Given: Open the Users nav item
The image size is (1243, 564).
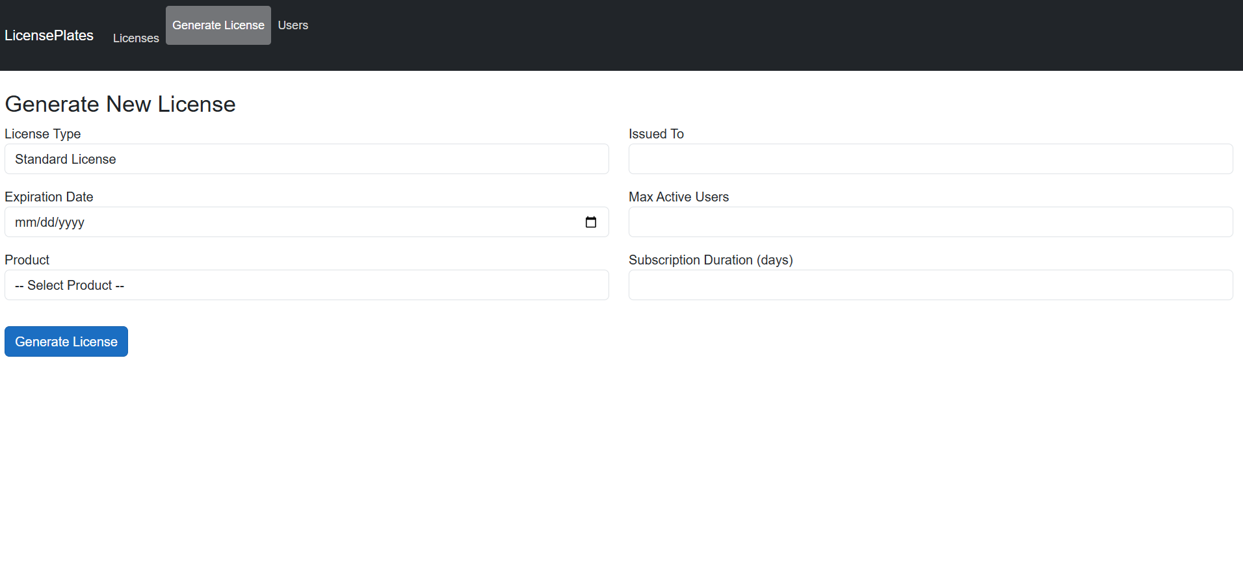Looking at the screenshot, I should 293,25.
